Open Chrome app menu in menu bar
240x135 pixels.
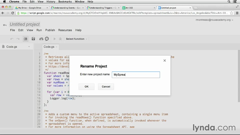pyautogui.click(x=14, y=1)
